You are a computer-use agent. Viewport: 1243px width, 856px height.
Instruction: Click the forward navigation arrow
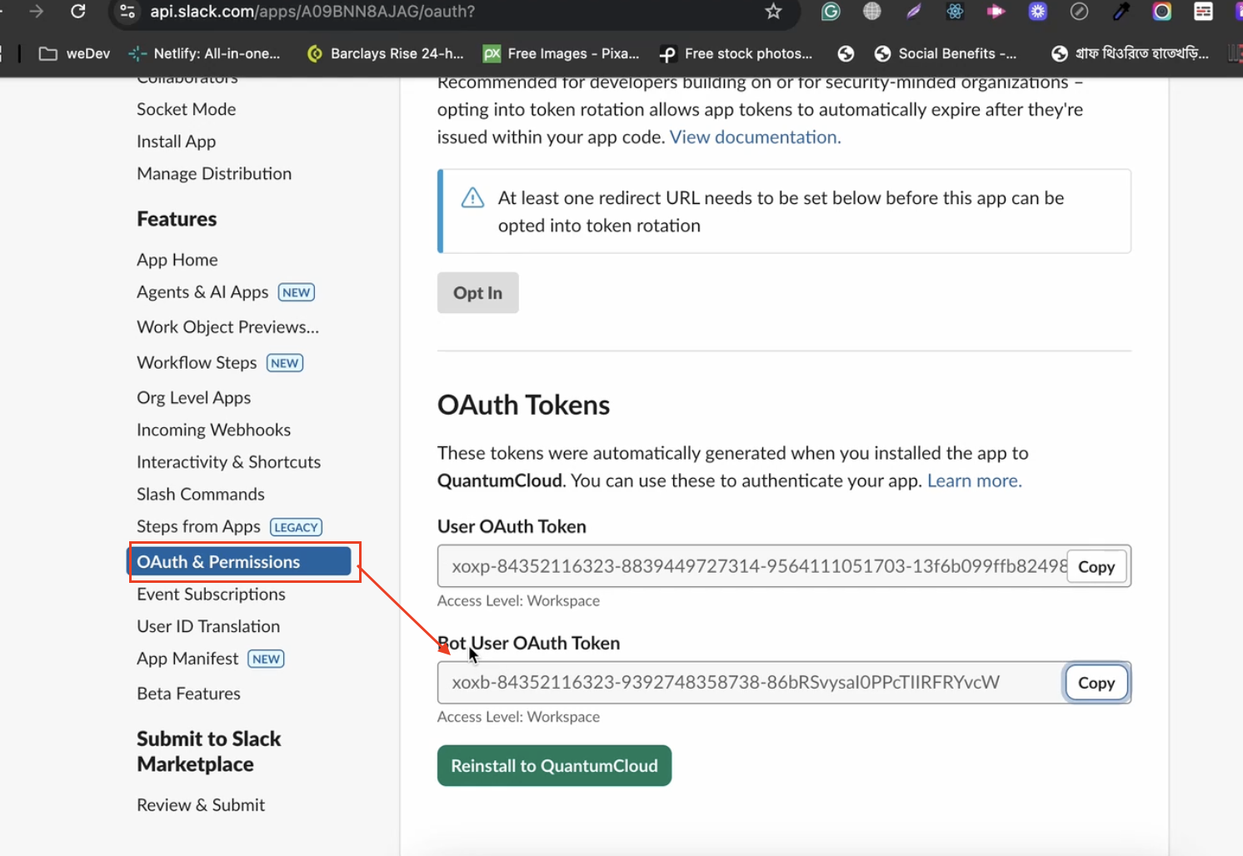point(36,12)
